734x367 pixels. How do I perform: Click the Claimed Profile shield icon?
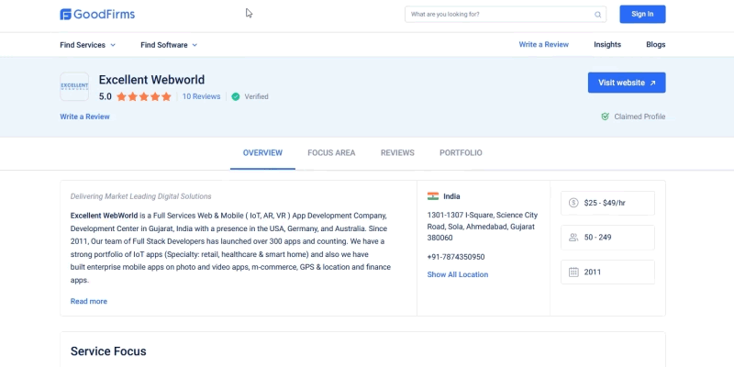click(605, 117)
